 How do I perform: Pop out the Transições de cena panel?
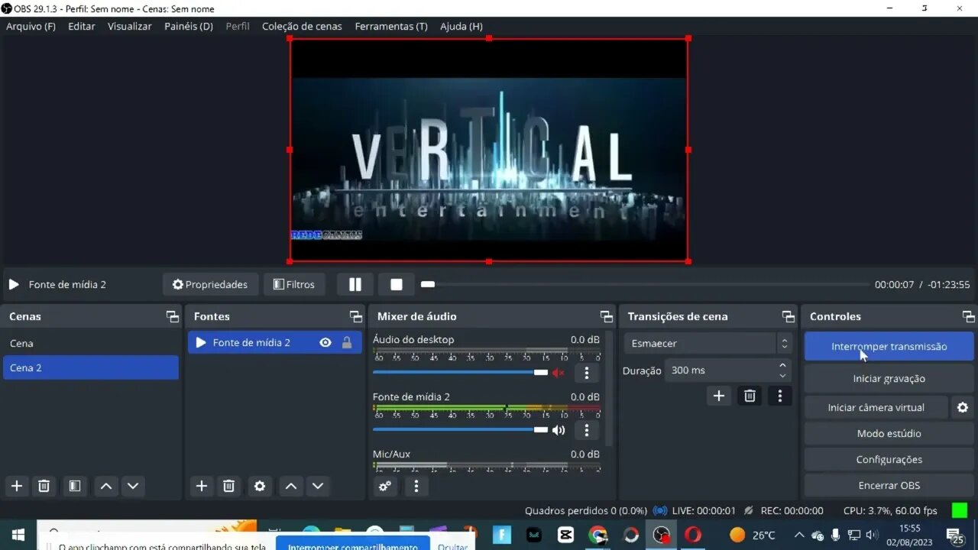pyautogui.click(x=789, y=316)
